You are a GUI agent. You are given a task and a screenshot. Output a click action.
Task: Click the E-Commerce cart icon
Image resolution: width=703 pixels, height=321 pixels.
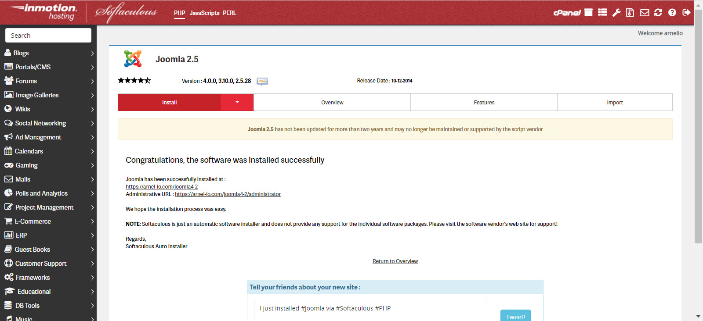pos(8,221)
